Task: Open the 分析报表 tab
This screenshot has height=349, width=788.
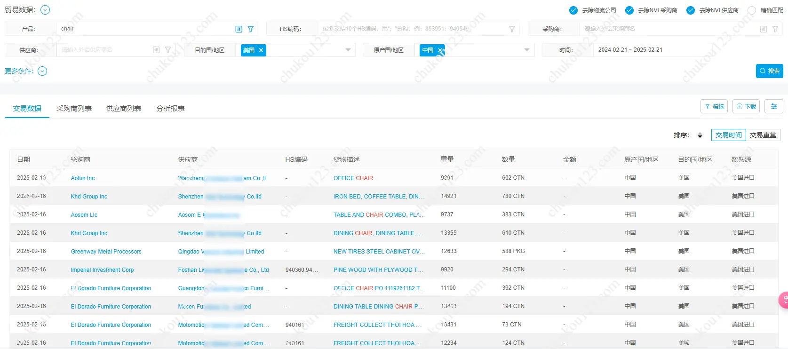Action: 170,109
